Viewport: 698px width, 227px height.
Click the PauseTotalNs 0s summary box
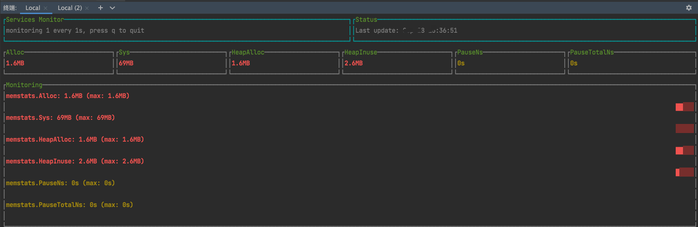pos(632,63)
